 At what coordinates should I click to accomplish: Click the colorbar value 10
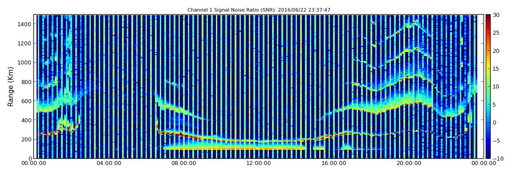click(496, 87)
